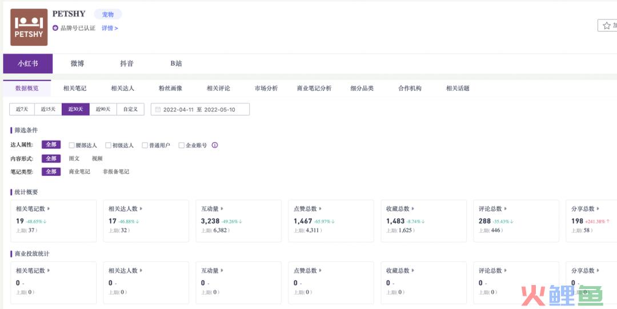Click the calendar icon in date field
Screen dimensions: 617x309
pyautogui.click(x=158, y=110)
